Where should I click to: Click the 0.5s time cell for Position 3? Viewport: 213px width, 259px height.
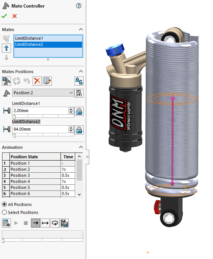click(x=68, y=175)
